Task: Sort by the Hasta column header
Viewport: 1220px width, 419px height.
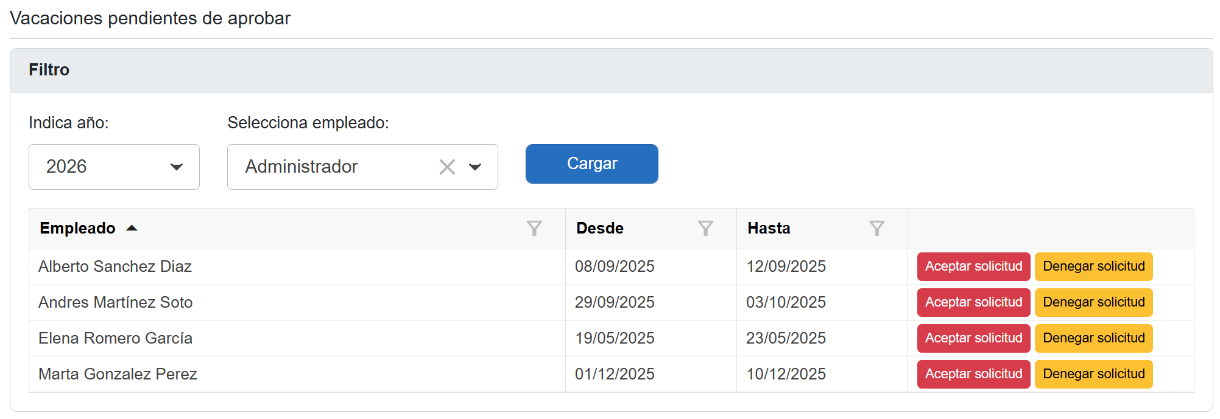Action: click(x=769, y=228)
